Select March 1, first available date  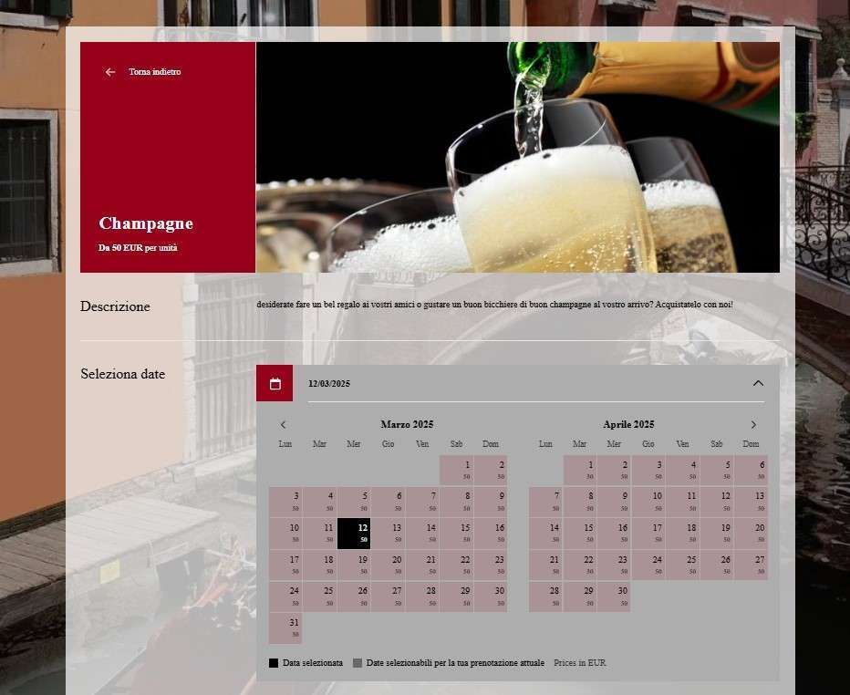(x=456, y=469)
